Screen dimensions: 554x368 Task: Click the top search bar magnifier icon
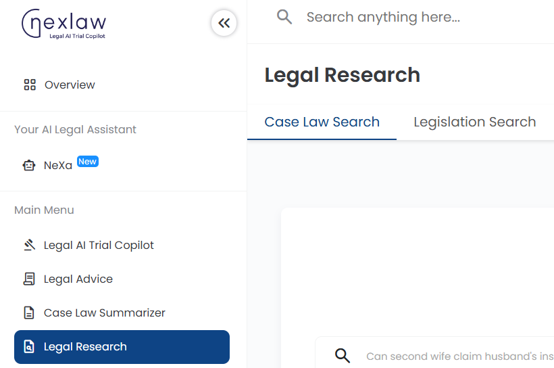284,17
